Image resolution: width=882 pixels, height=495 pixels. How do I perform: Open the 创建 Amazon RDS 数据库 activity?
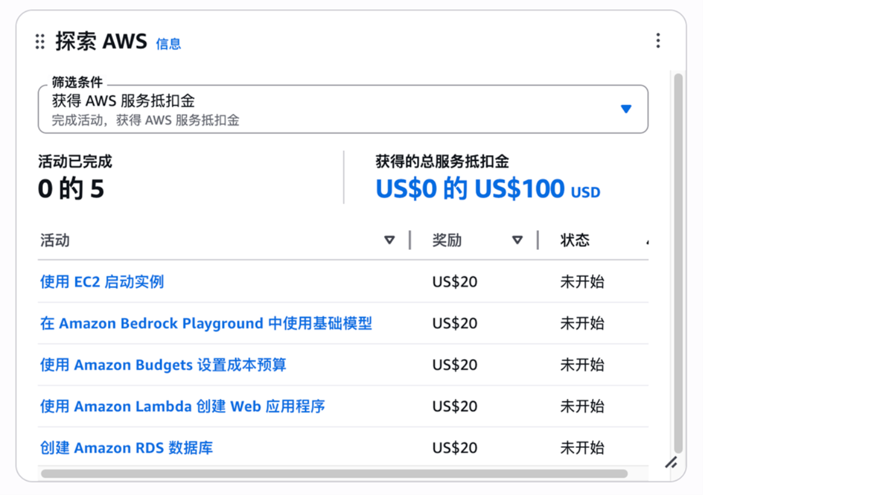126,447
